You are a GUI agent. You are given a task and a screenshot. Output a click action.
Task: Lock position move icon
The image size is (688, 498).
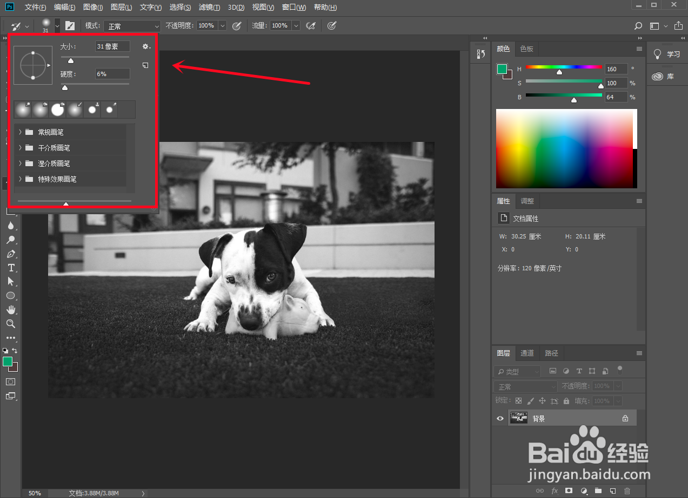point(542,401)
